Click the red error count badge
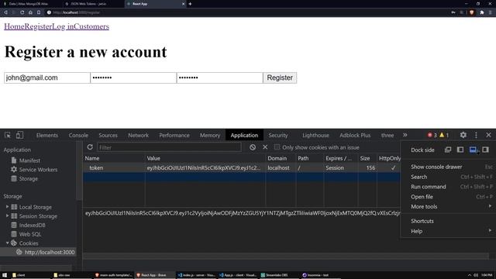 point(432,135)
